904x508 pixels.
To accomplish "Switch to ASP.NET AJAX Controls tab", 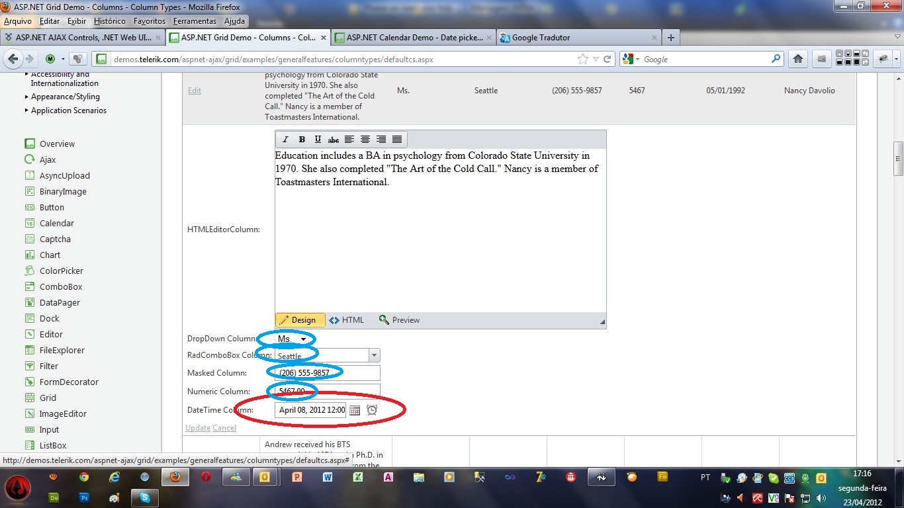I will click(x=82, y=38).
